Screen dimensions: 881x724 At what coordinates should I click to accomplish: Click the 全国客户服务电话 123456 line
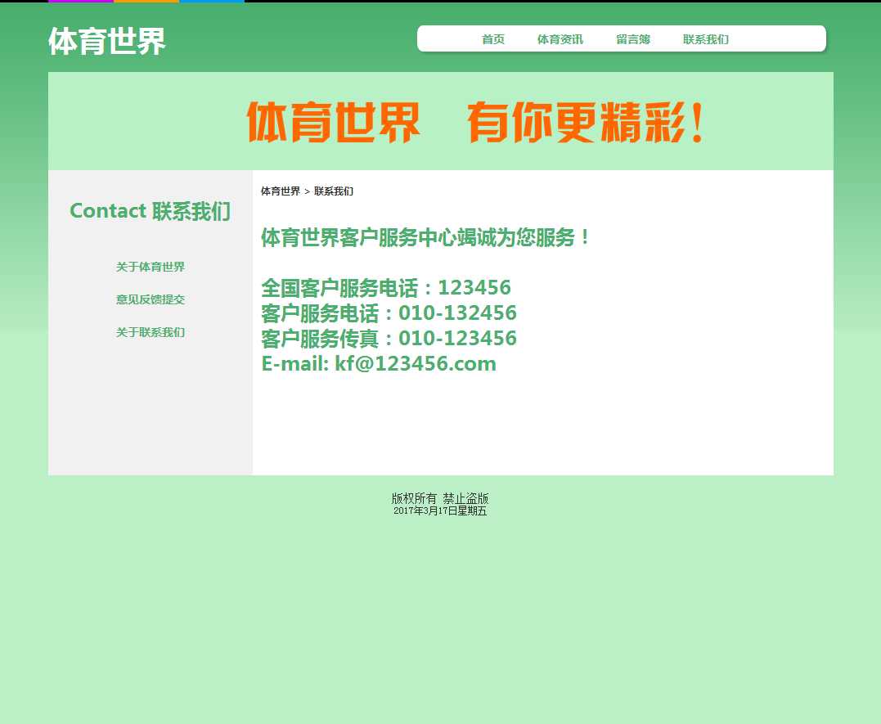385,288
